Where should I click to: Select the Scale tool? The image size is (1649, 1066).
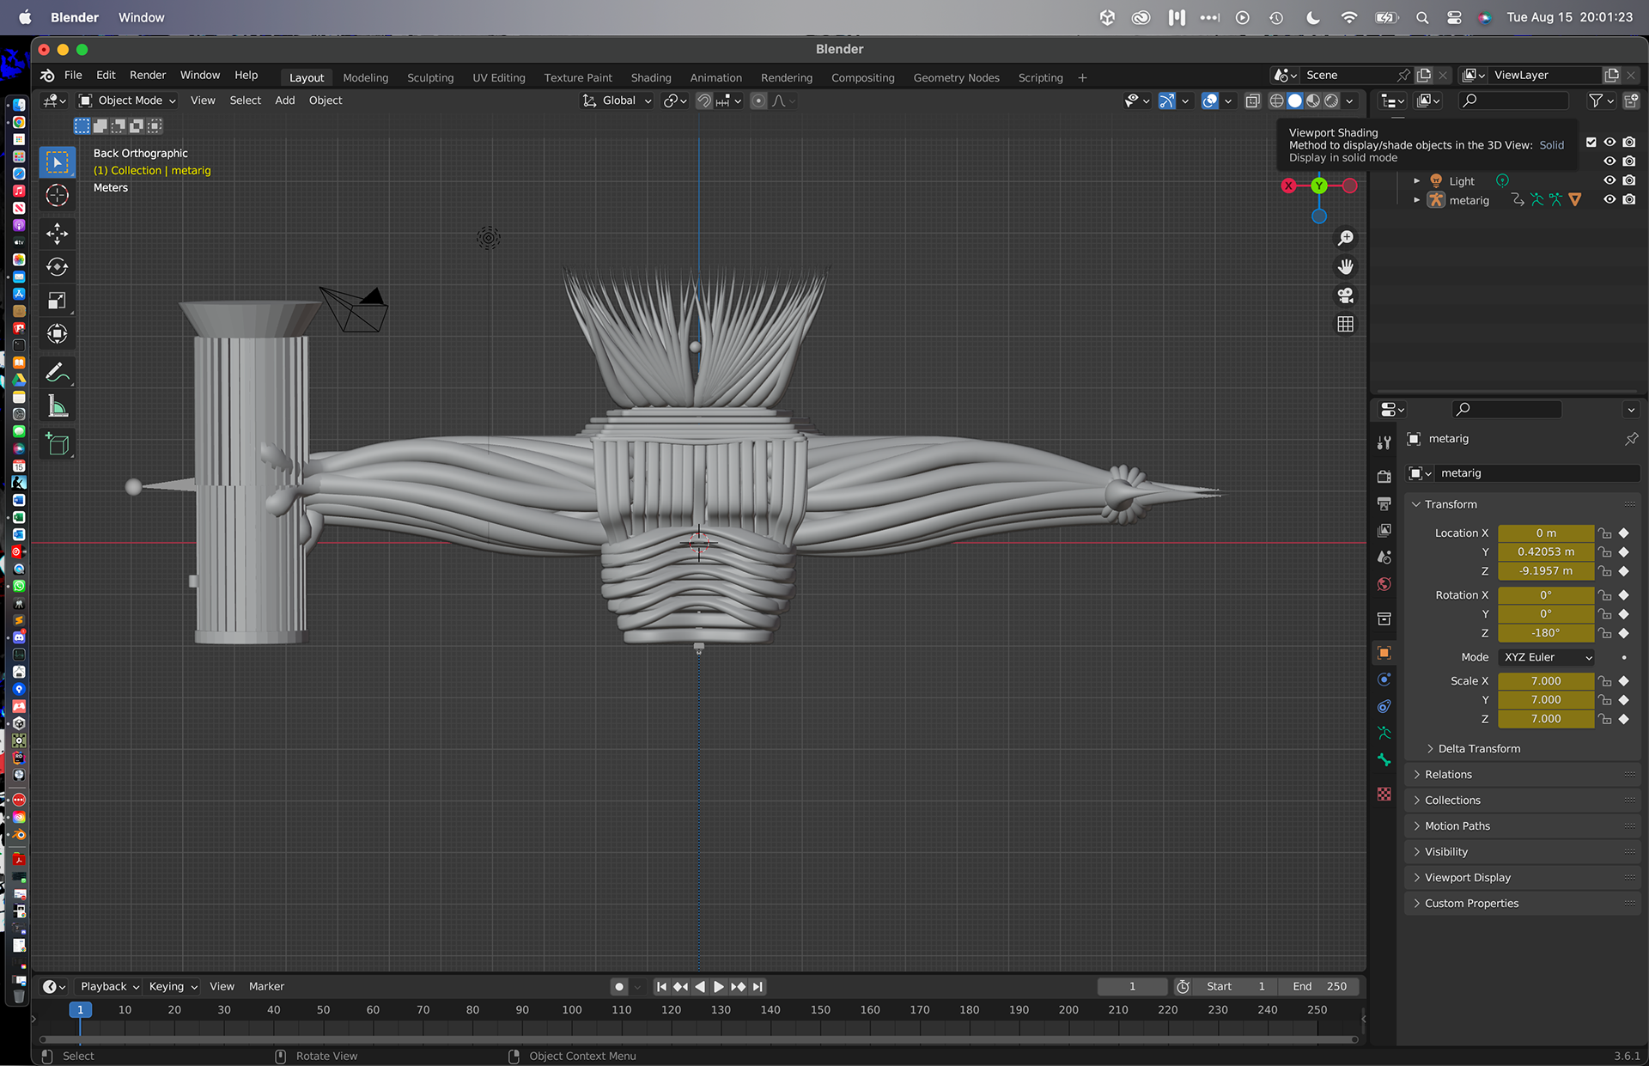(58, 301)
